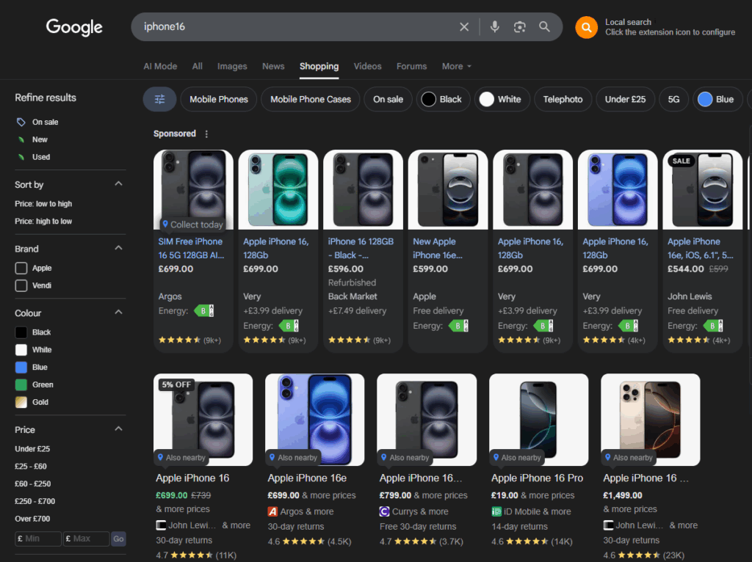Click the leaf icon next to New
Viewport: 752px width, 562px height.
click(x=21, y=140)
